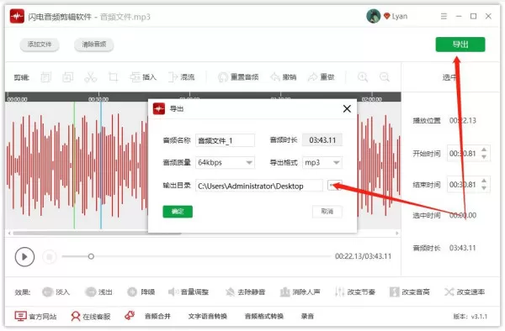Zoom in on the waveform with the magnifier plus icon

tap(363, 77)
